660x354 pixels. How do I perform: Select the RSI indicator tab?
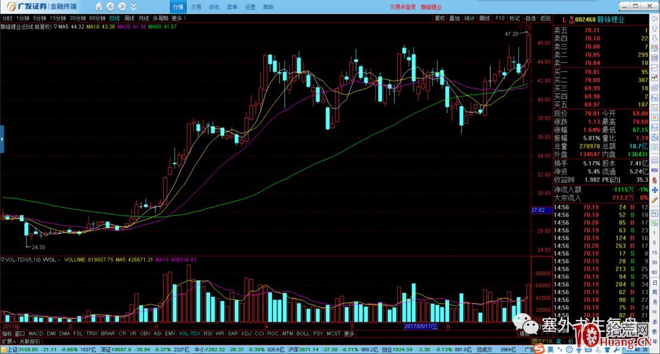pyautogui.click(x=208, y=334)
